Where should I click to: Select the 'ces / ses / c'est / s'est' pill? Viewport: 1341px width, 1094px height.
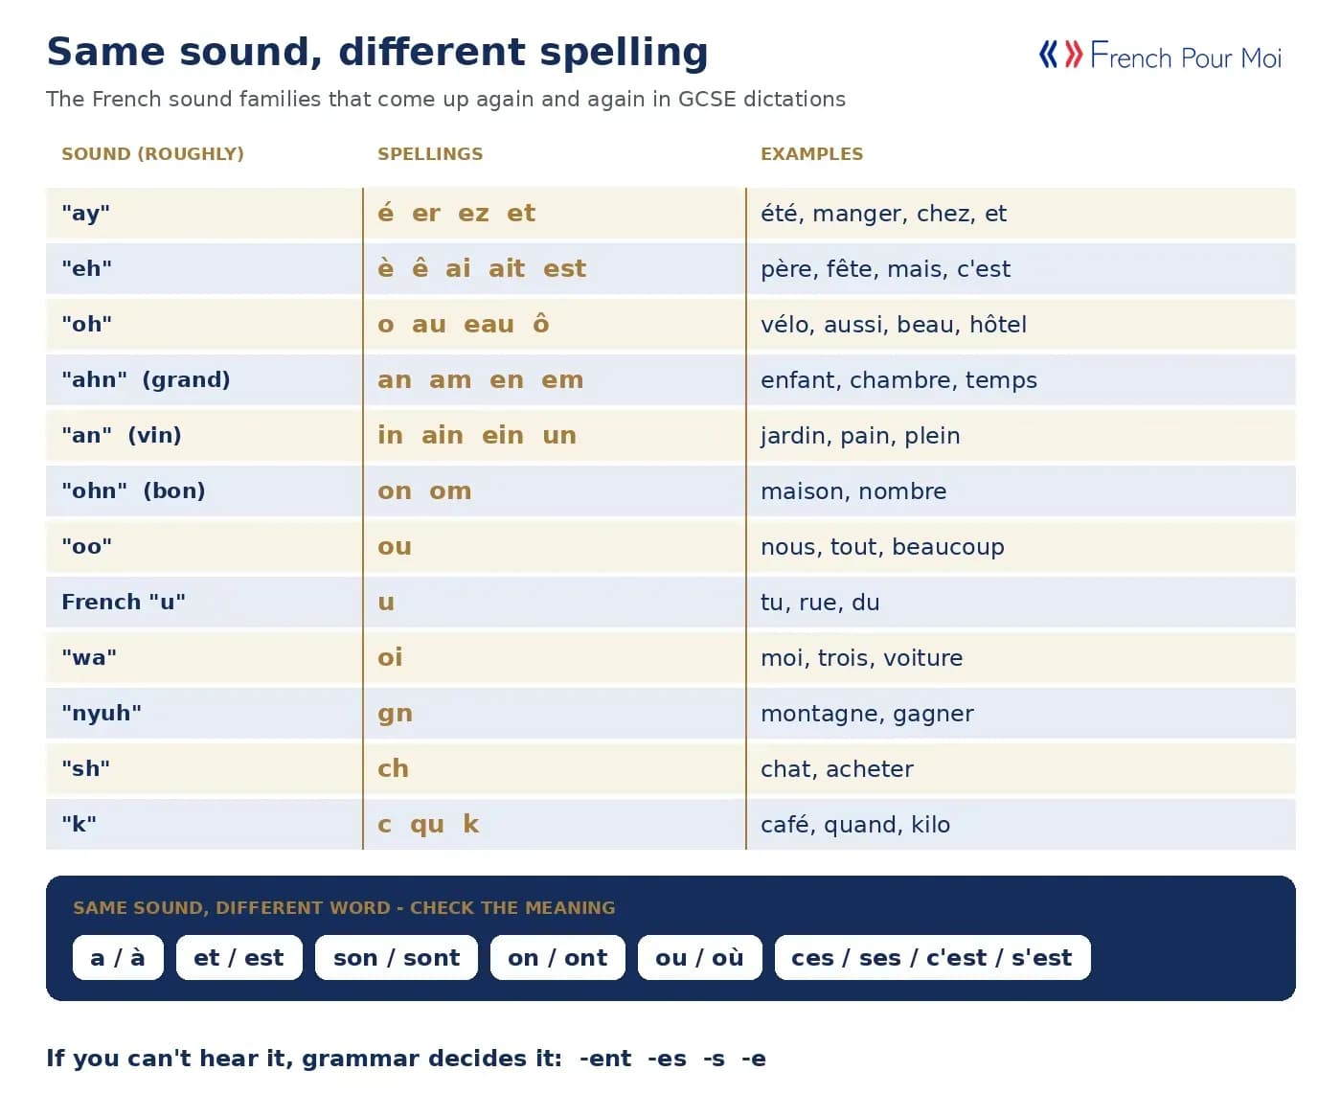(x=932, y=957)
